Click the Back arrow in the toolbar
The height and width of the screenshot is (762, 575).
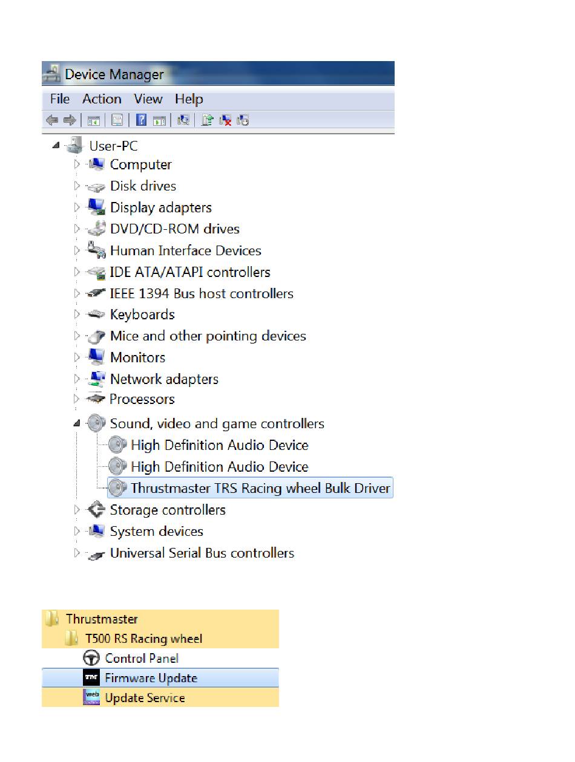click(x=52, y=120)
